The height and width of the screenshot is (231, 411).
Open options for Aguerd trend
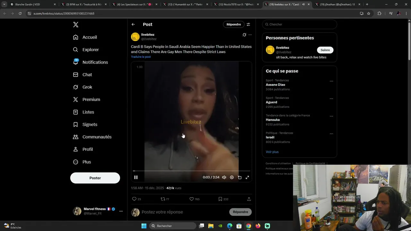point(331,99)
